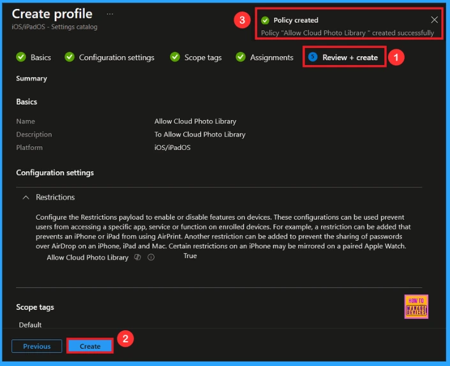Viewport: 450px width, 366px height.
Task: Click the Create button
Action: 90,346
